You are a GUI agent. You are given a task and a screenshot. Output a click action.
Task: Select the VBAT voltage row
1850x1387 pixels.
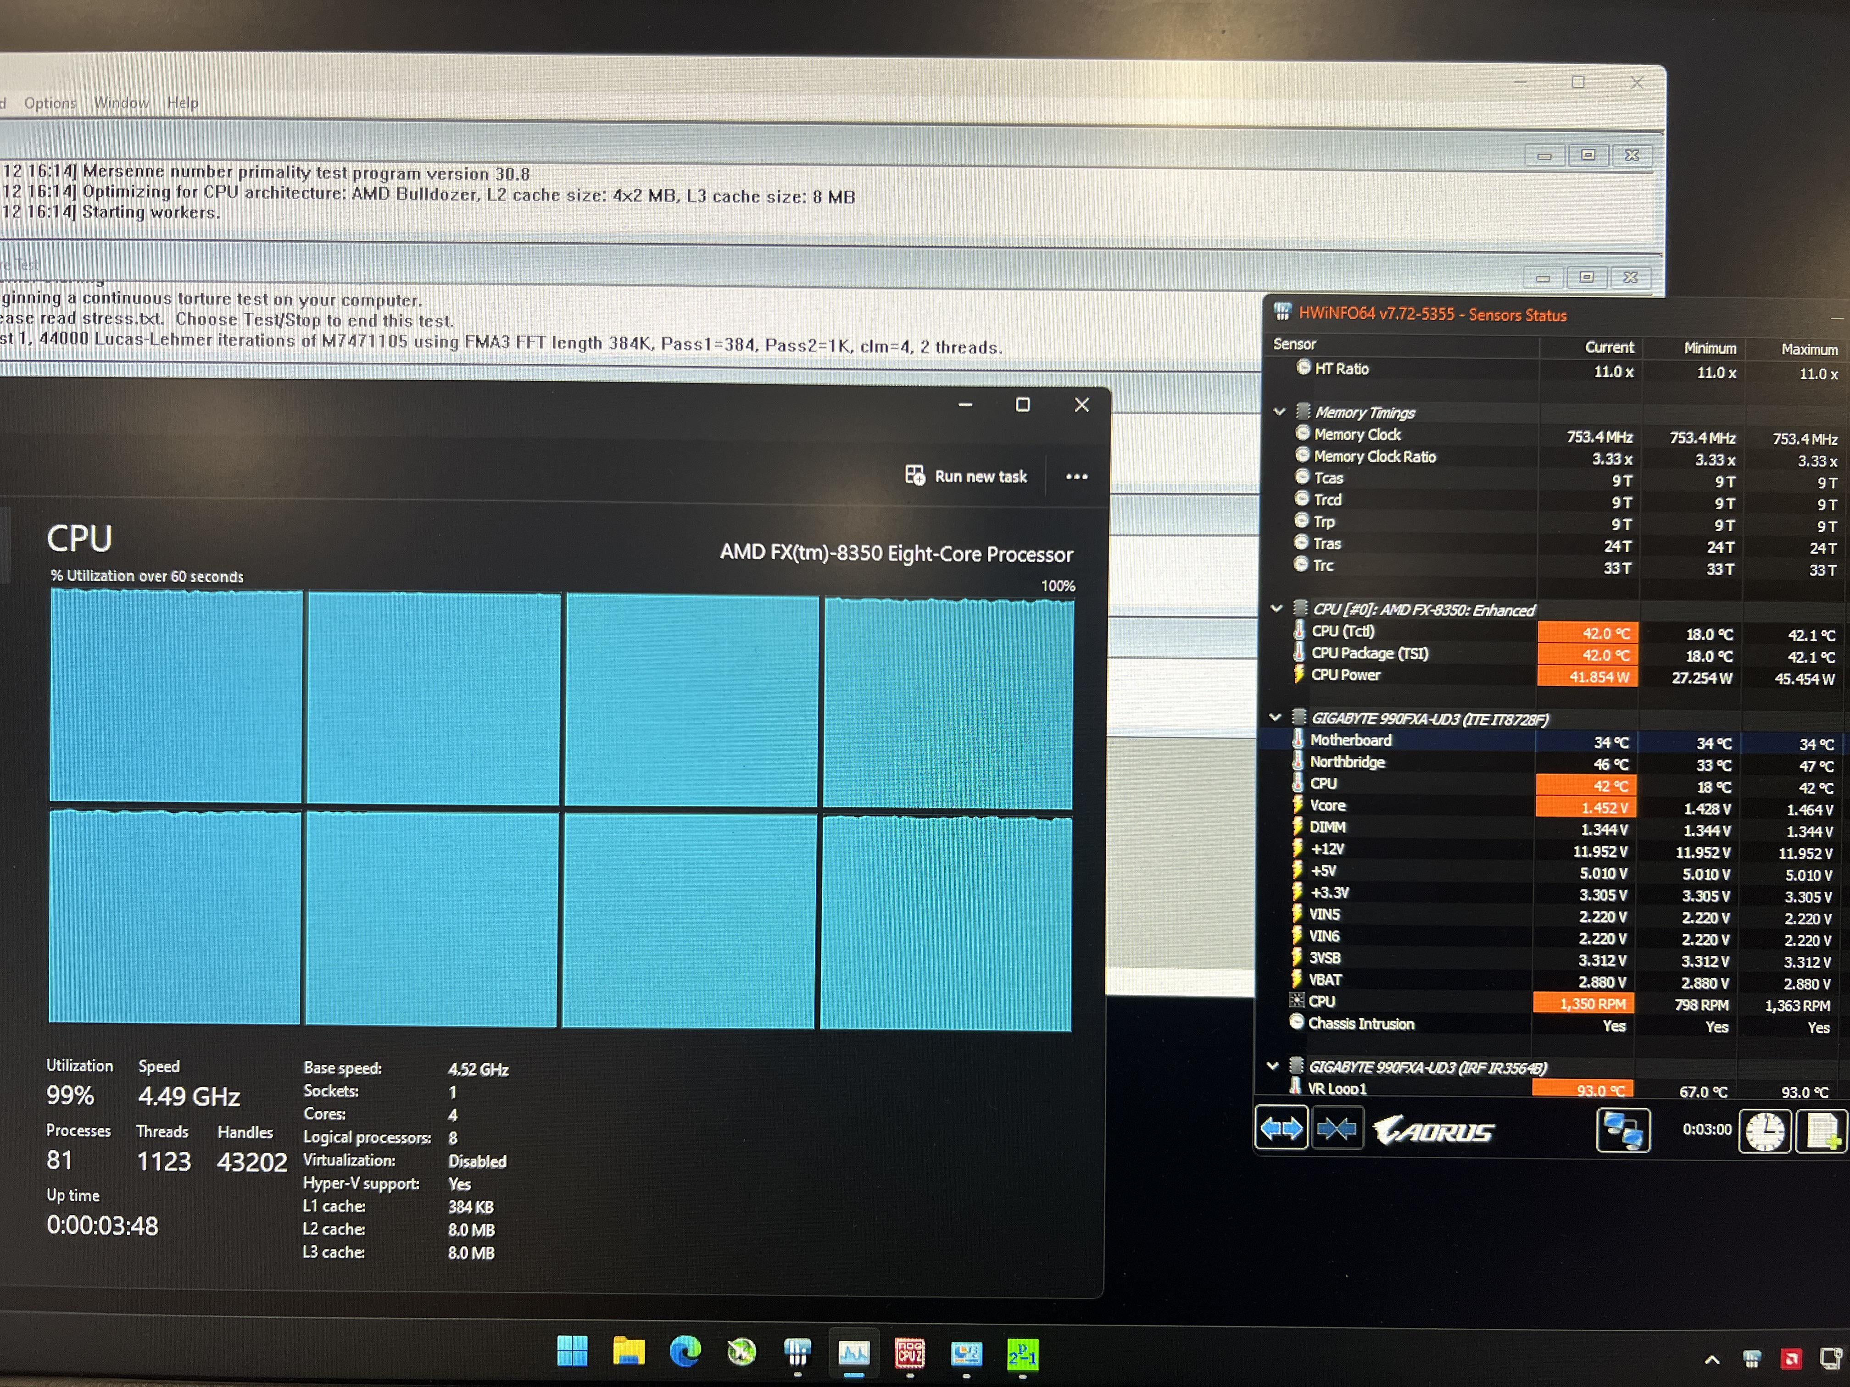click(1552, 982)
